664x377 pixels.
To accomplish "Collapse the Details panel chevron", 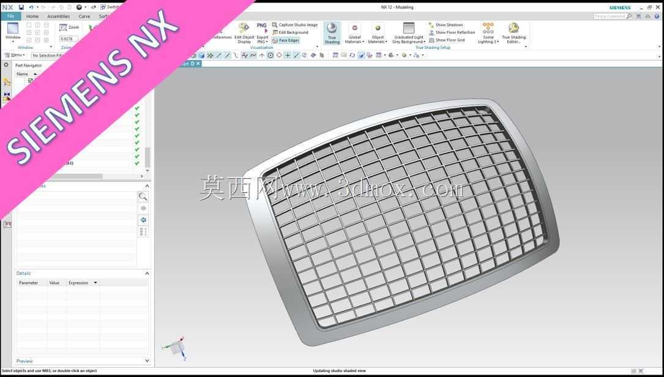I will coord(147,273).
